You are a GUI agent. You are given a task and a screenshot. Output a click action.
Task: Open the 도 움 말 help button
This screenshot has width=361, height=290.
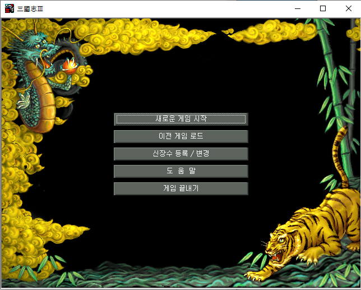(x=181, y=171)
